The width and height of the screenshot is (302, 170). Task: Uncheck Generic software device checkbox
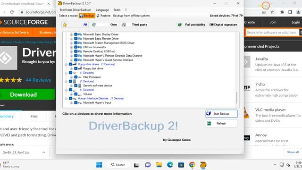(75, 85)
